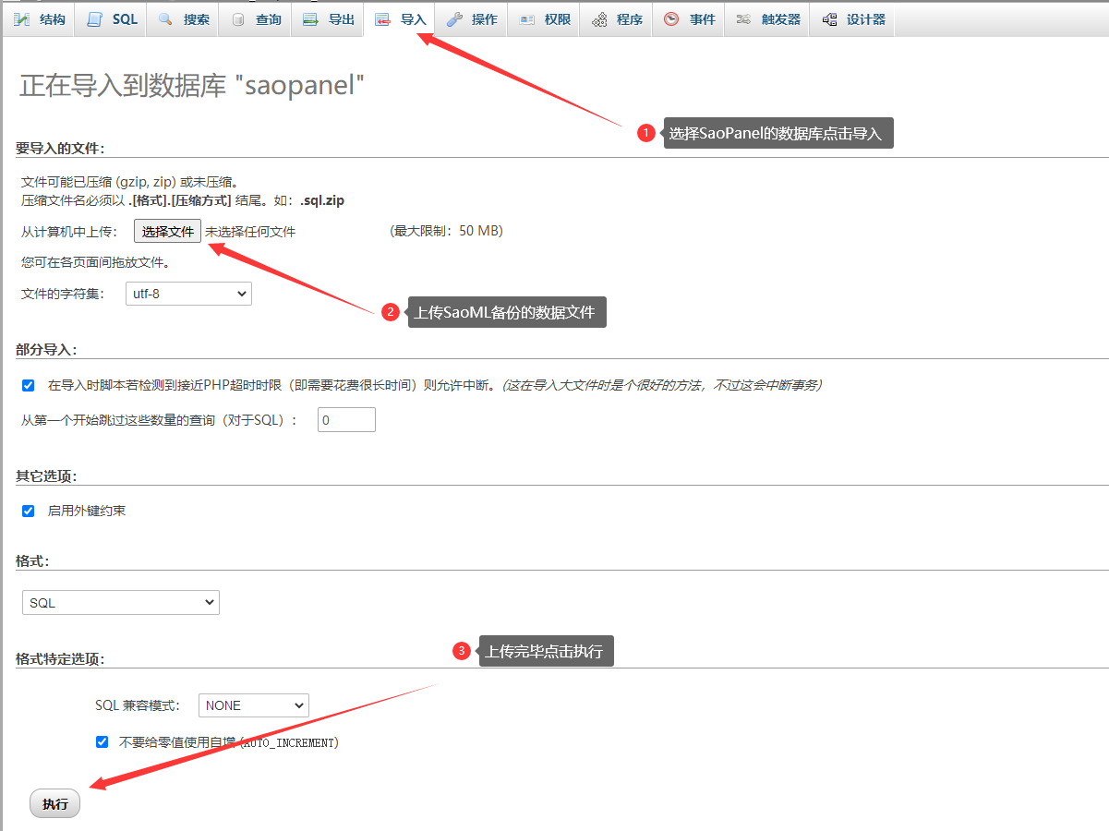Switch to the 程序 (Routines) tab
The width and height of the screenshot is (1109, 831).
[617, 19]
